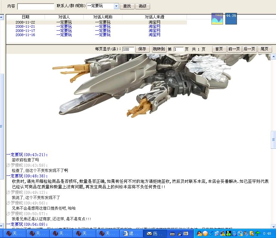Open the speaker volume tray icon
Viewport: 276px width, 238px height.
point(246,233)
